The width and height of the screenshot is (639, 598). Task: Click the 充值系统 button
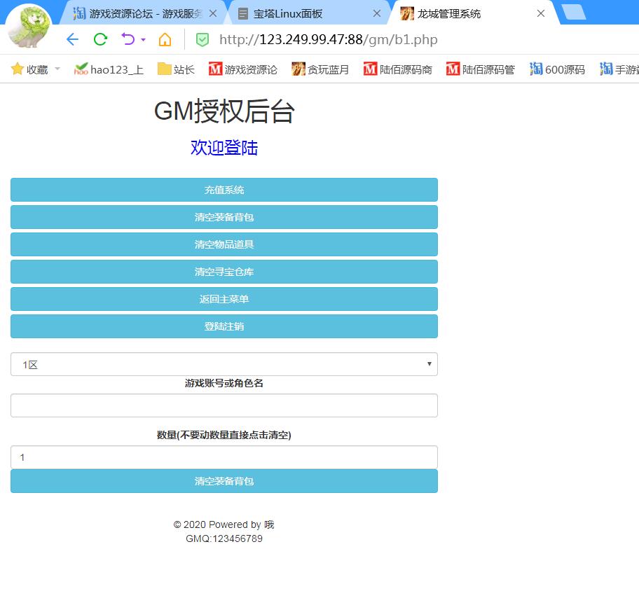[224, 190]
